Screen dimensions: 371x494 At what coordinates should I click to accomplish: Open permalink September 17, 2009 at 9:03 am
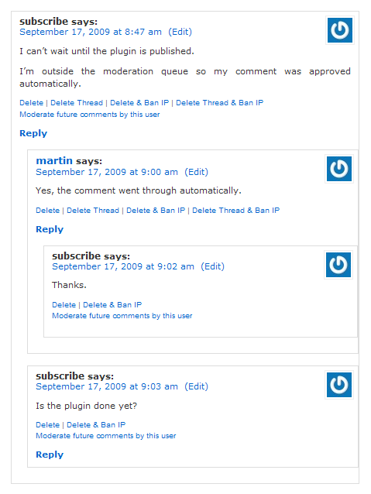pos(107,386)
